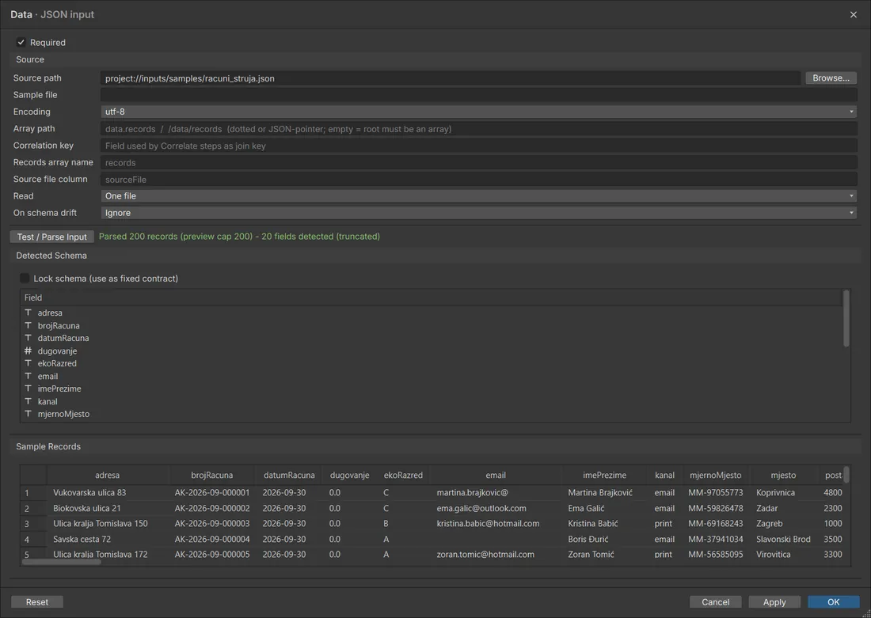Click the Cancel button
This screenshot has height=618, width=871.
tap(716, 602)
